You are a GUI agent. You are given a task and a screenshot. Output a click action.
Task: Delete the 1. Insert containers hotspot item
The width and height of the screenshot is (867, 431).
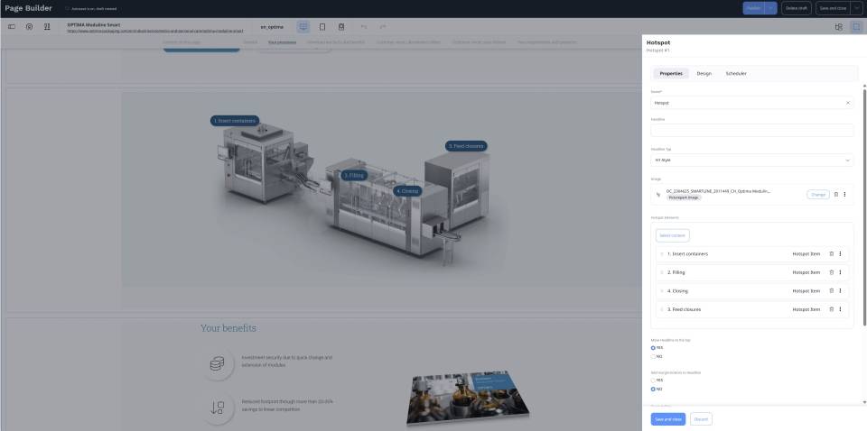tap(831, 254)
